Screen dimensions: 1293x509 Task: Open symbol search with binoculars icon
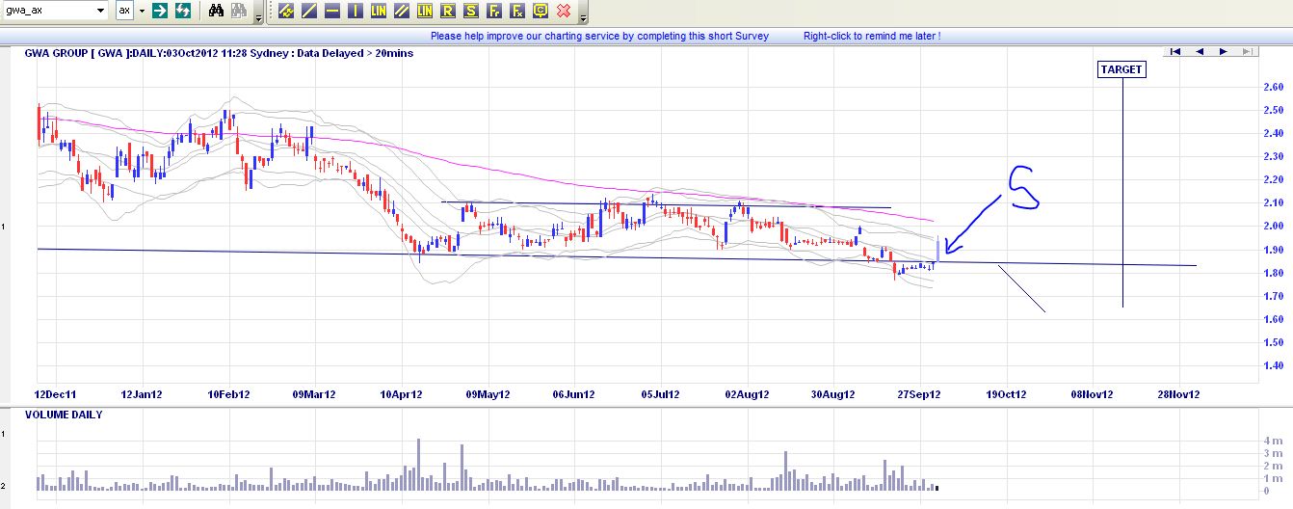(x=217, y=11)
